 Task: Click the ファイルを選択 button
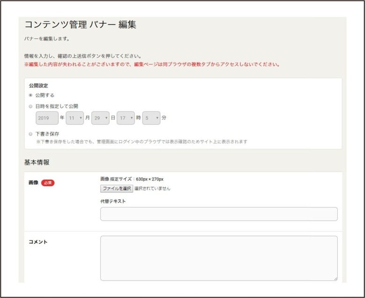click(x=117, y=189)
